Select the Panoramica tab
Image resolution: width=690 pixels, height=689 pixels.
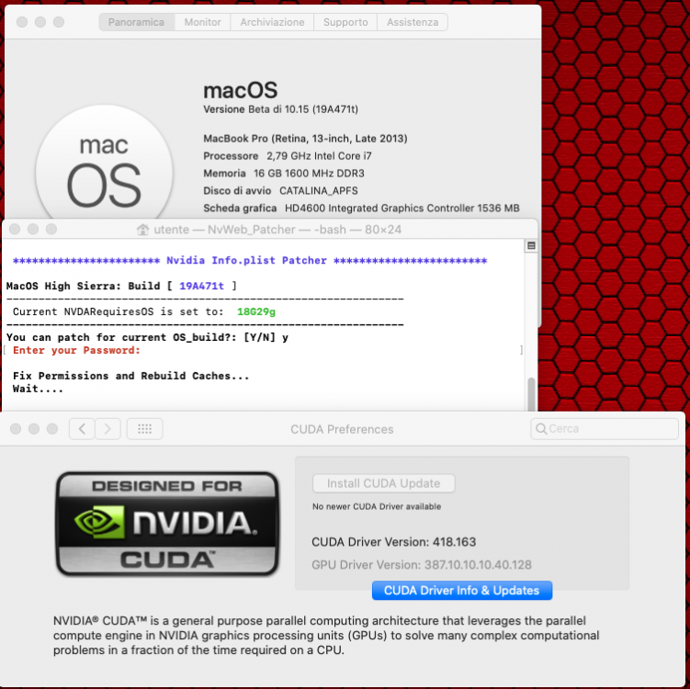coord(136,22)
